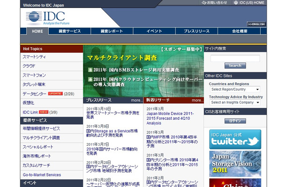Open Japan Mobile Device 2011-2015 Forecast research

tap(170, 118)
